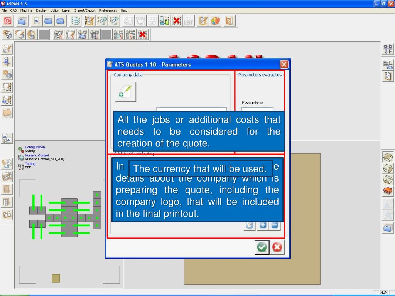Open the stacked layers icon in toolbar
This screenshot has width=395, height=296.
click(75, 21)
